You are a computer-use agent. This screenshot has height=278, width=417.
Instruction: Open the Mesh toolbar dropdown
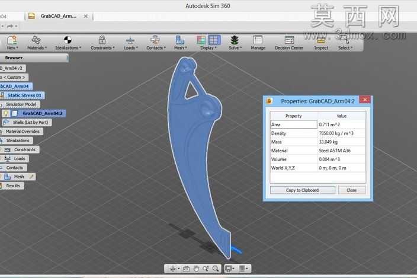(x=180, y=43)
